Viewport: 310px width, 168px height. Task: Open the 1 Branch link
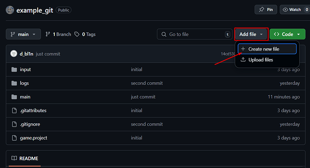coord(58,34)
